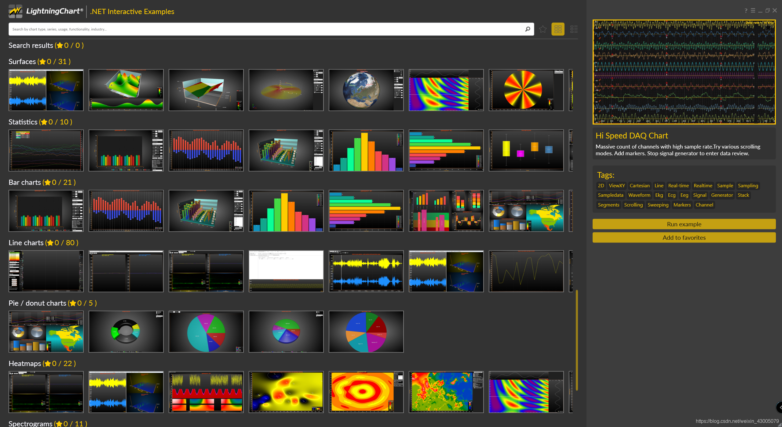
Task: Pick the Channel tag
Action: [x=704, y=205]
